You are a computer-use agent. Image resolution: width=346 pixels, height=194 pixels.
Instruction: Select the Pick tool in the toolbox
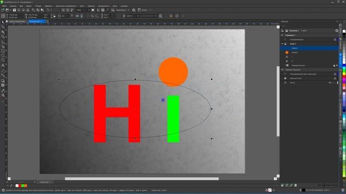pos(3,22)
